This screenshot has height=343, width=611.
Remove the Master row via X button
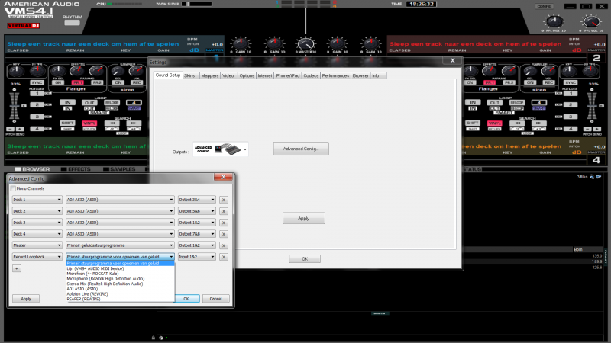(224, 245)
